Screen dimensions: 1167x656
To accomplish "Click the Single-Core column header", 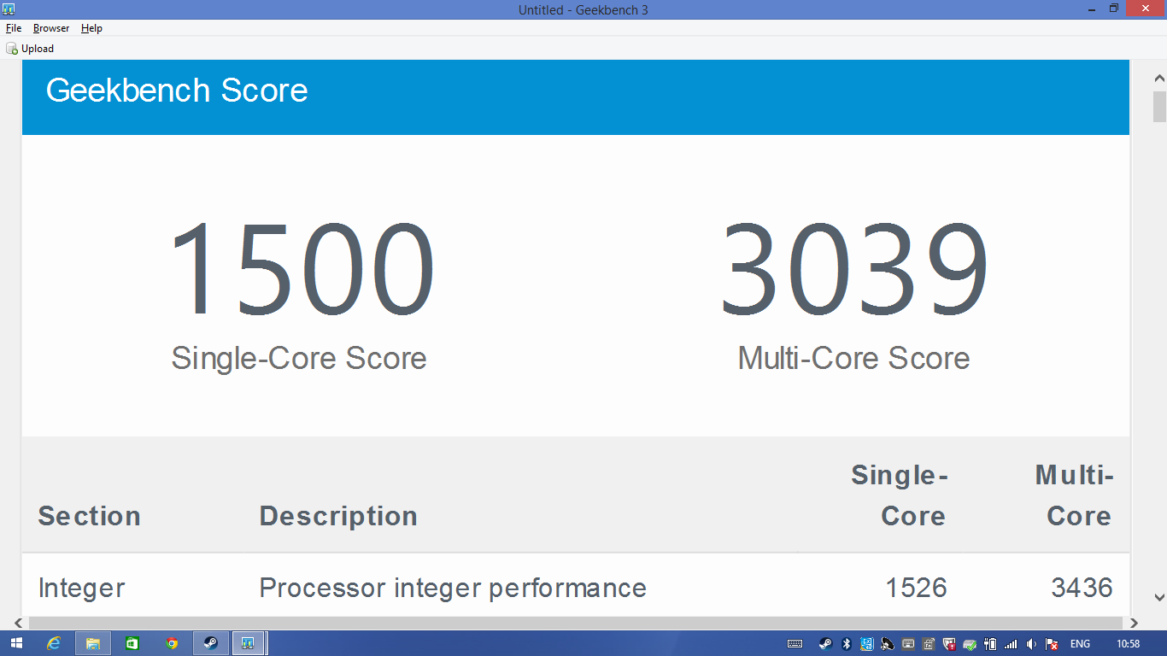I will tap(900, 495).
